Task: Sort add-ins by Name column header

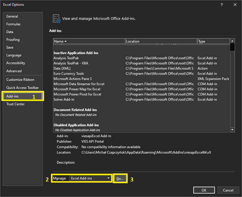Action: [x=89, y=41]
